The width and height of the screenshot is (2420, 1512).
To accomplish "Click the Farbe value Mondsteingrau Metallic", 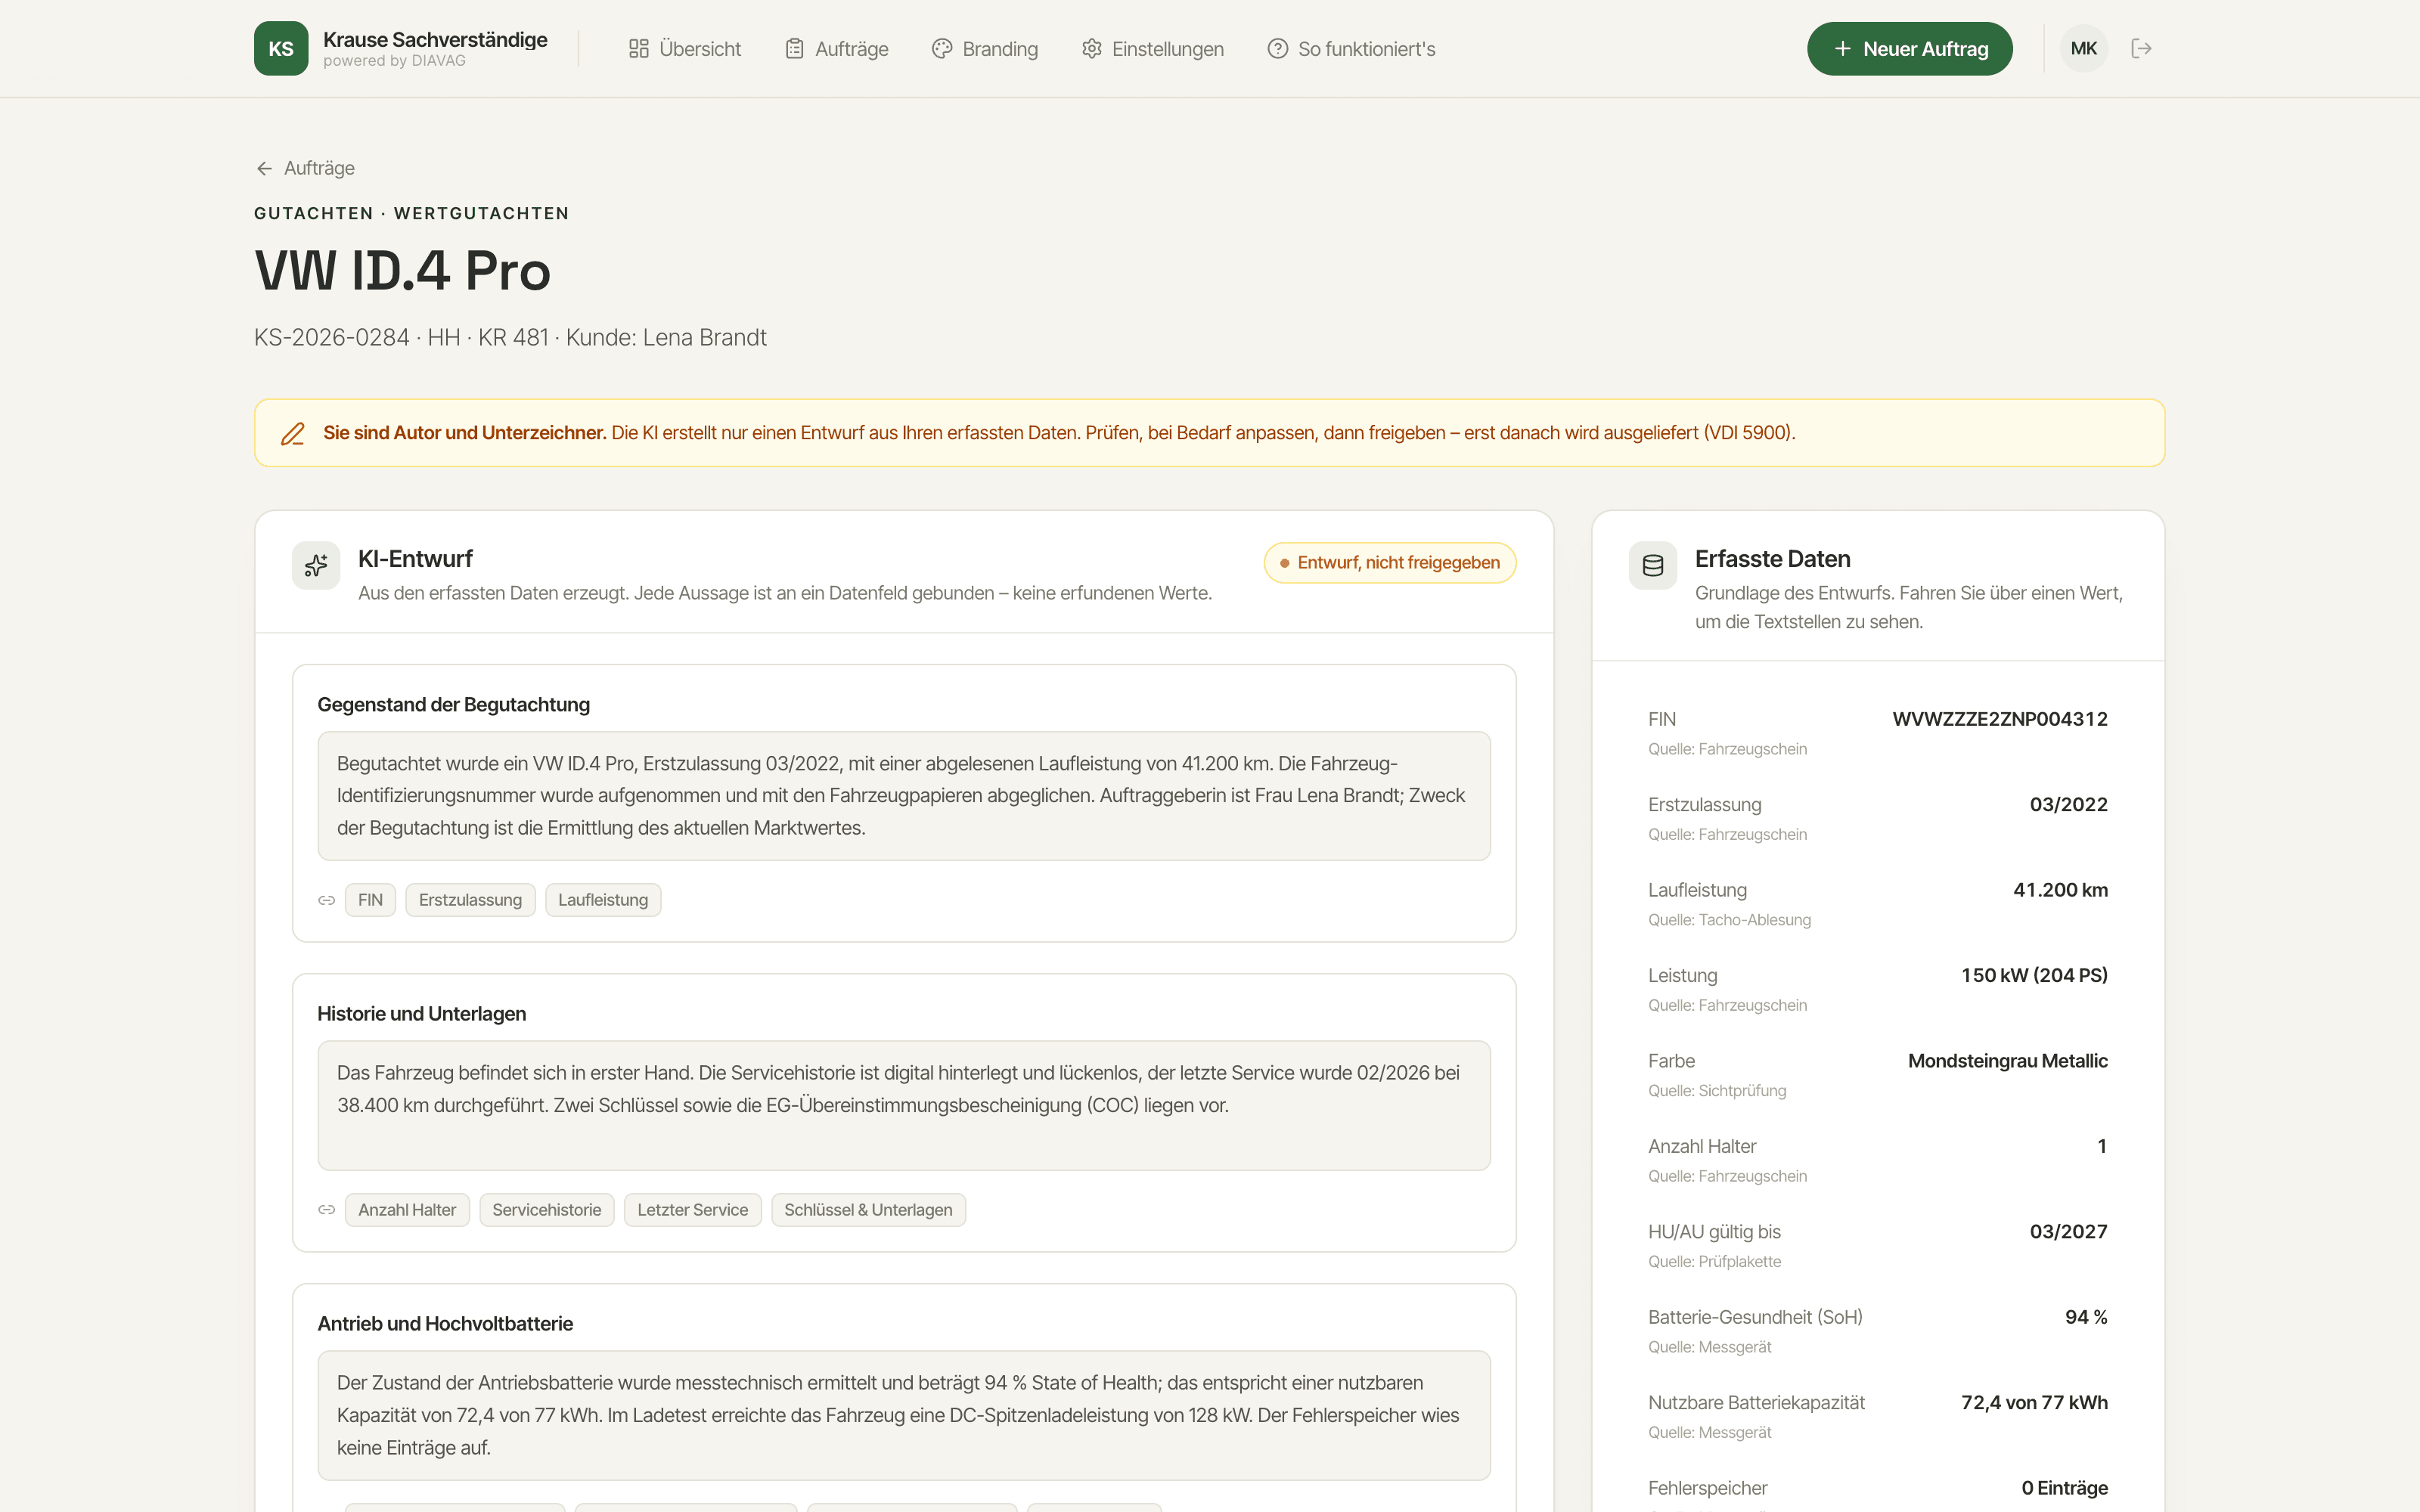I will coord(2007,1061).
